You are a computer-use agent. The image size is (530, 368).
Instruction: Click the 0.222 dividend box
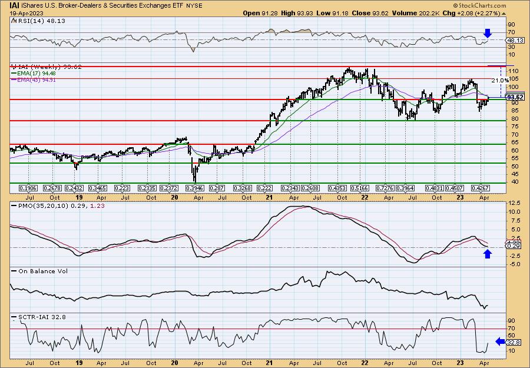(x=264, y=188)
